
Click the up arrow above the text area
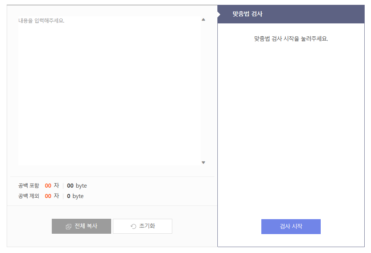[203, 19]
